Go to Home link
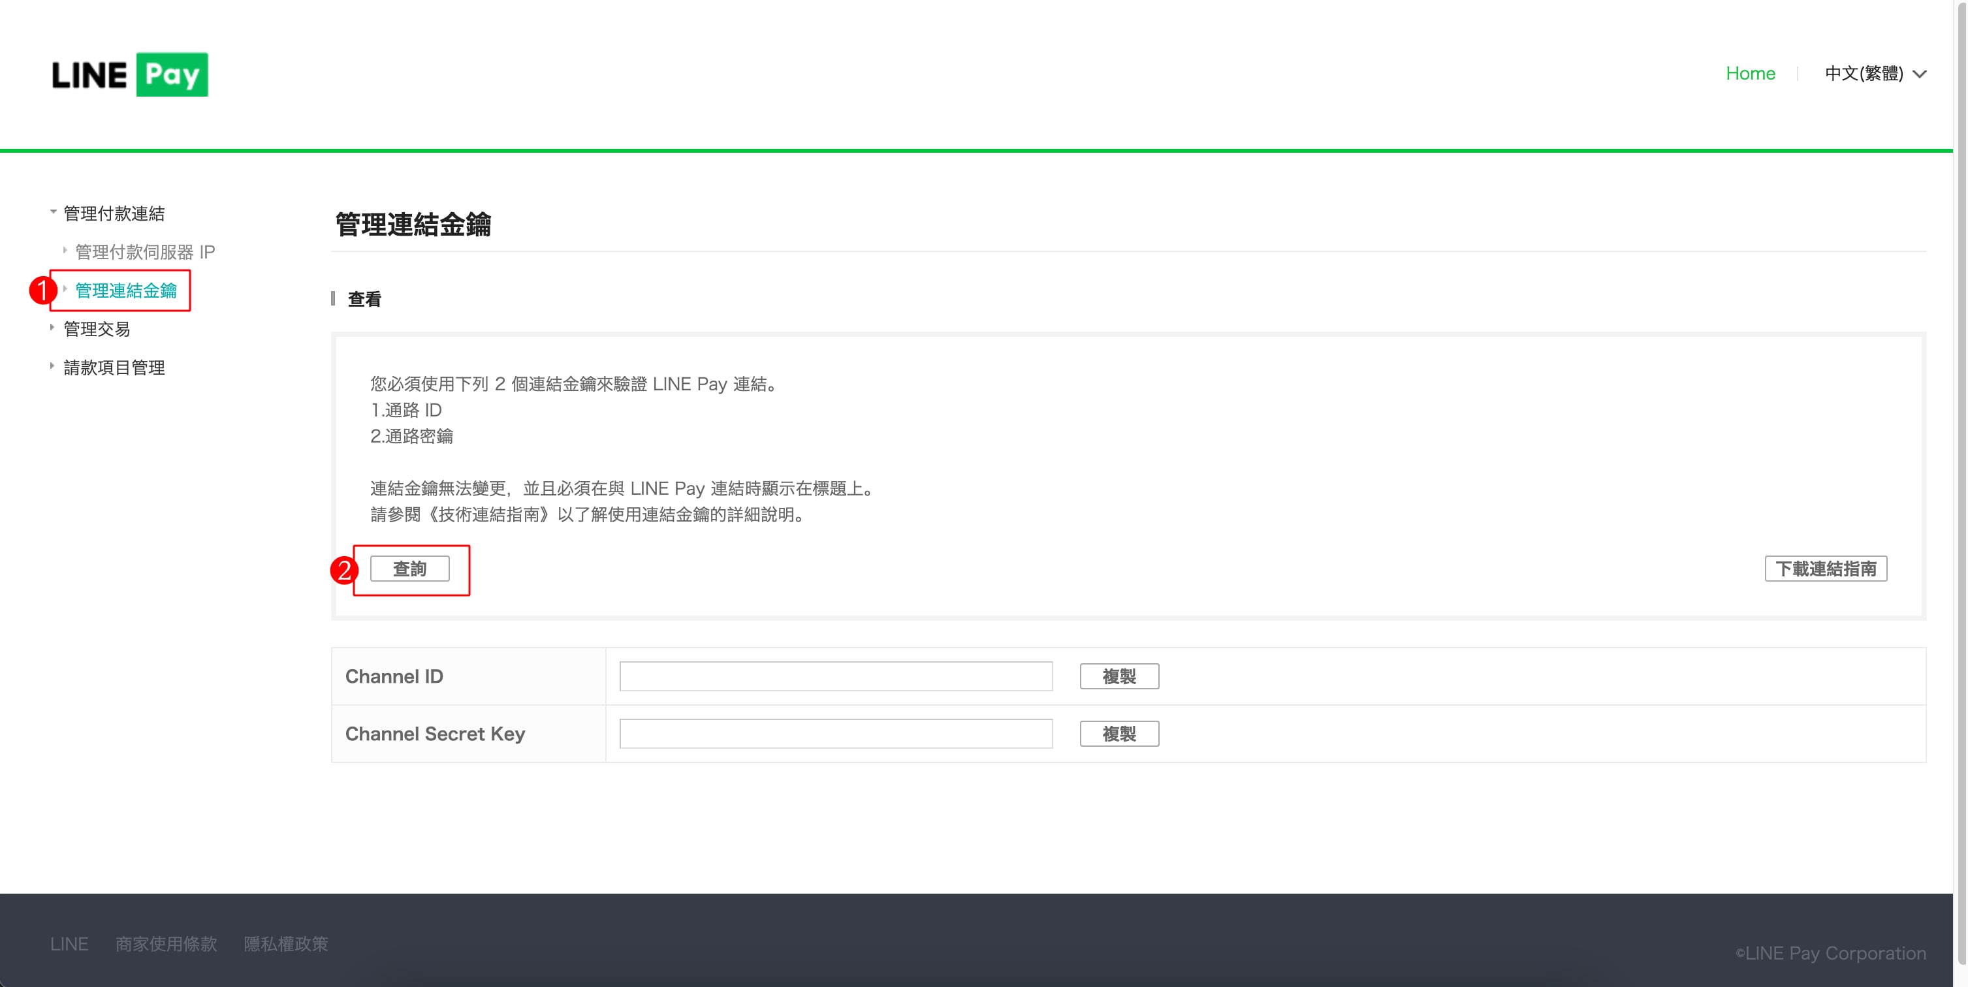Screen dimensions: 1968x987 [x=1751, y=73]
